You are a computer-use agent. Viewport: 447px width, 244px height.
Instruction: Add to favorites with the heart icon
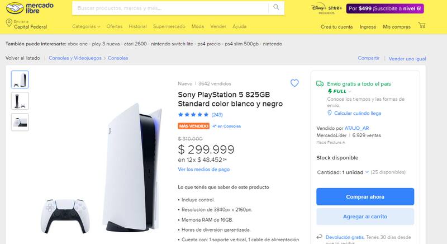pos(294,83)
